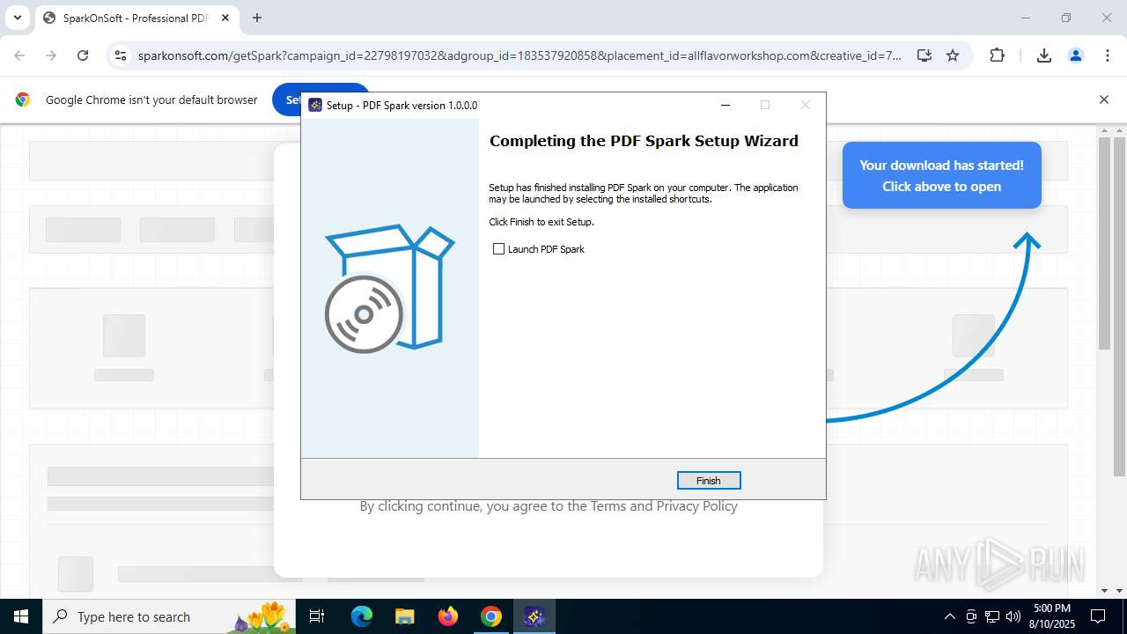Open the volume control in tray
The image size is (1127, 634).
click(1013, 616)
